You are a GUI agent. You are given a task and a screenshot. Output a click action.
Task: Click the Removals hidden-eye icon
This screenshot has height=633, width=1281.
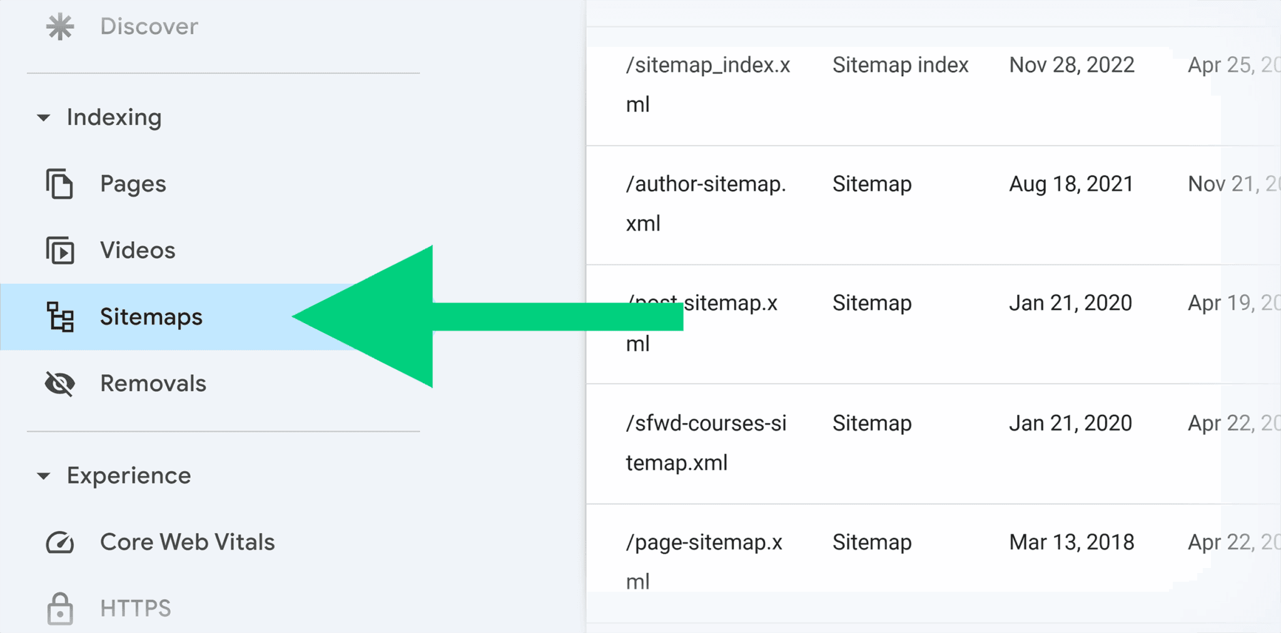pyautogui.click(x=59, y=384)
